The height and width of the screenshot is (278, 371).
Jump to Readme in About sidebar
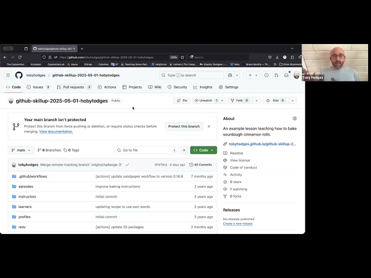click(237, 153)
